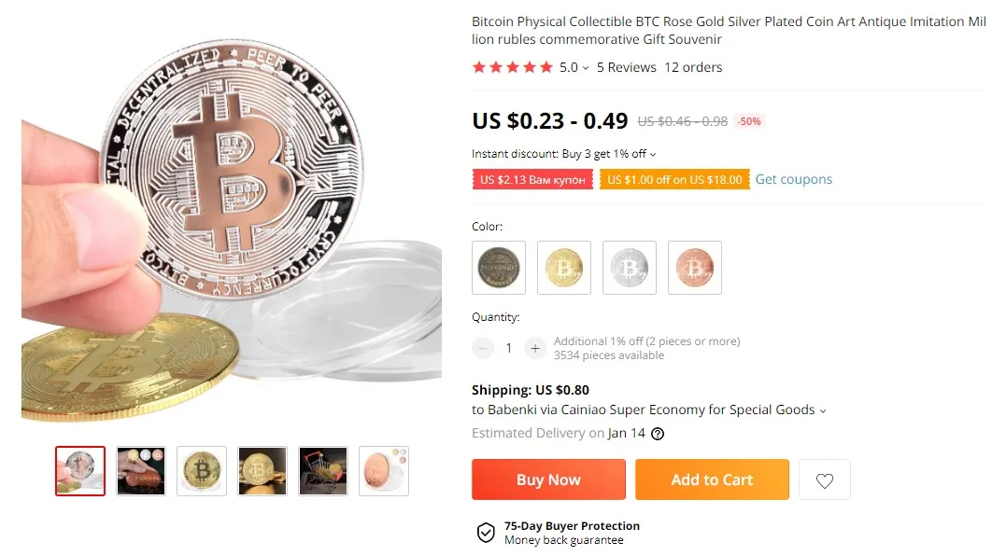Click Add to Cart button
The width and height of the screenshot is (992, 556).
[712, 480]
